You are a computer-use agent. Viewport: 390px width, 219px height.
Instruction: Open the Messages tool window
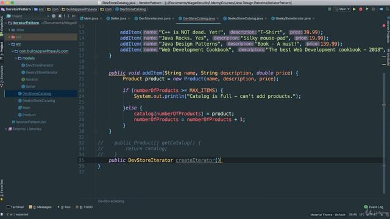[x=40, y=207]
